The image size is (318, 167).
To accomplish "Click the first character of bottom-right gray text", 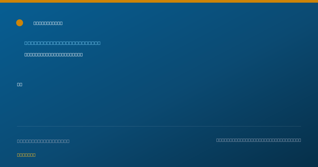I will coord(218,140).
